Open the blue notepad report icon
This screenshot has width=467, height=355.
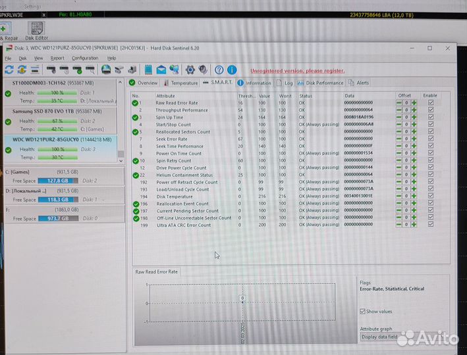point(148,70)
